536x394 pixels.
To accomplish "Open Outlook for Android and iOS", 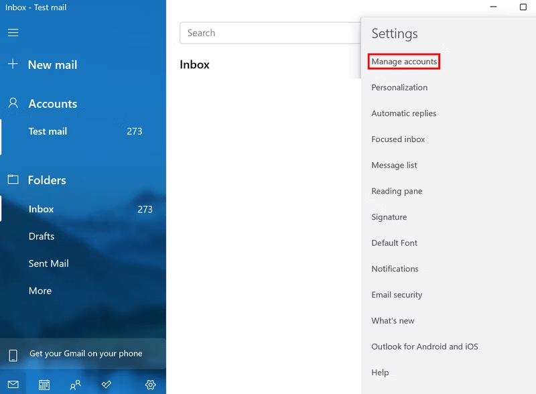I will [425, 346].
